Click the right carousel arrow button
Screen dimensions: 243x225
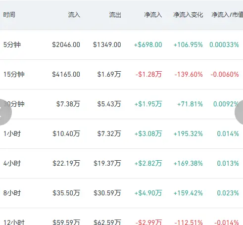[x=240, y=112]
